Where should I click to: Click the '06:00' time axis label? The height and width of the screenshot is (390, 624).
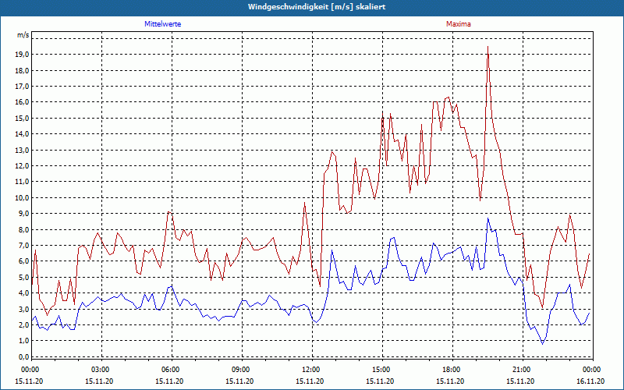(x=170, y=370)
